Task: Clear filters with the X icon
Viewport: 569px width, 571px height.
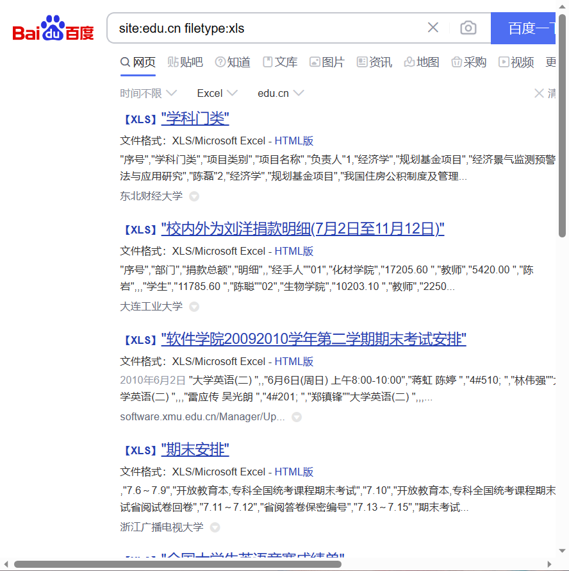Action: 539,93
